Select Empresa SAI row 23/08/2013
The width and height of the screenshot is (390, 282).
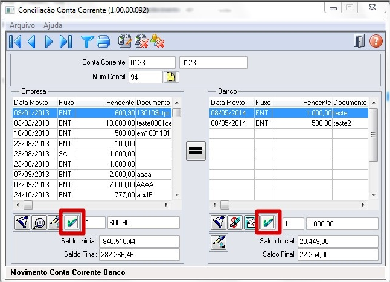point(92,154)
